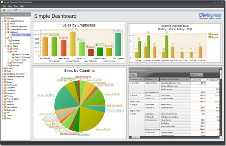The width and height of the screenshot is (226, 146).
Task: Open the Tools menu
Action: (16, 6)
